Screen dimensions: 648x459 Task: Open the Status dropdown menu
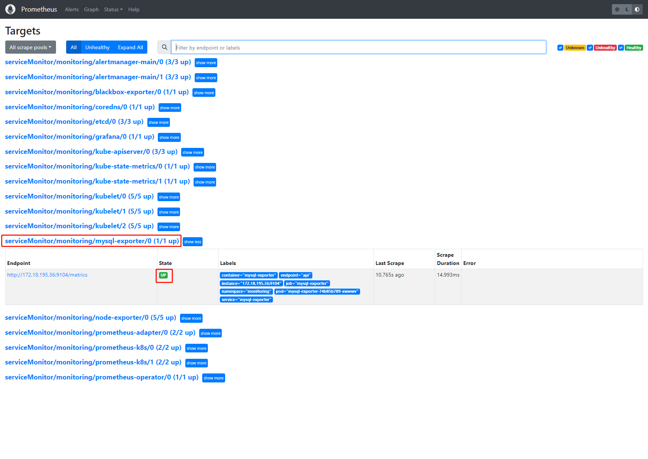pyautogui.click(x=113, y=9)
